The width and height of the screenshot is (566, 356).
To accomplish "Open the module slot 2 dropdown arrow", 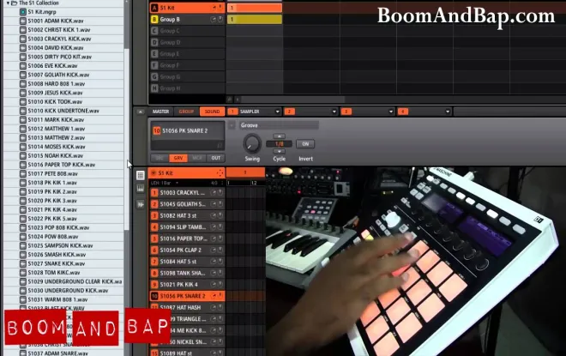I will pyautogui.click(x=334, y=112).
